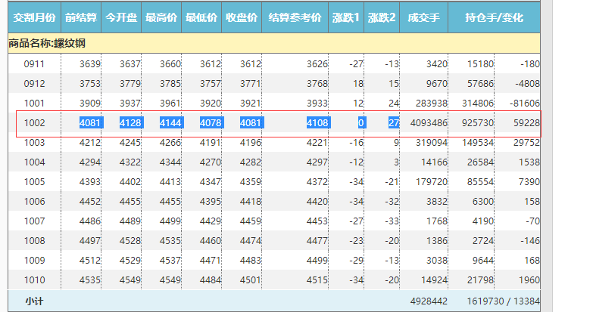Select delivery month 1009 cell

(x=34, y=261)
